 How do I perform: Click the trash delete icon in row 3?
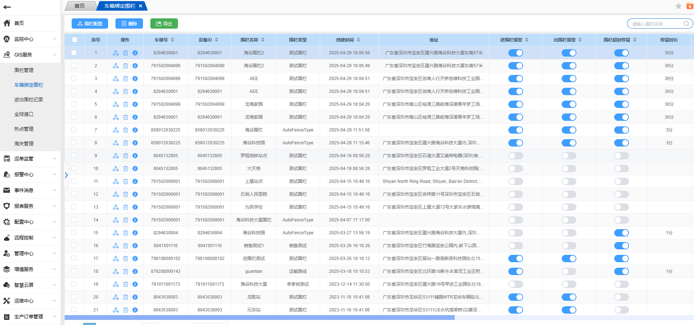click(125, 79)
